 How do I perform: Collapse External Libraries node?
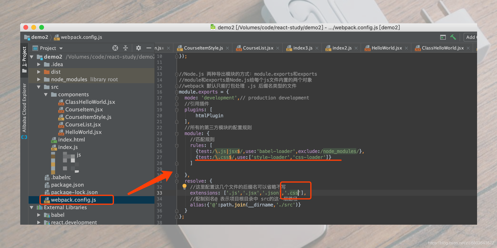click(x=32, y=207)
